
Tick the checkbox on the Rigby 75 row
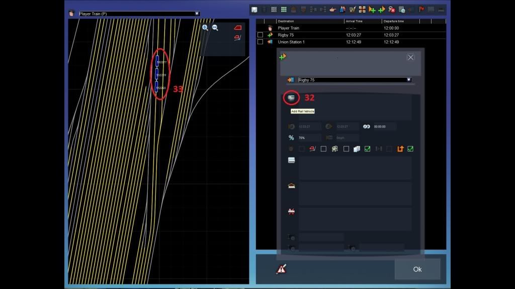pyautogui.click(x=260, y=35)
